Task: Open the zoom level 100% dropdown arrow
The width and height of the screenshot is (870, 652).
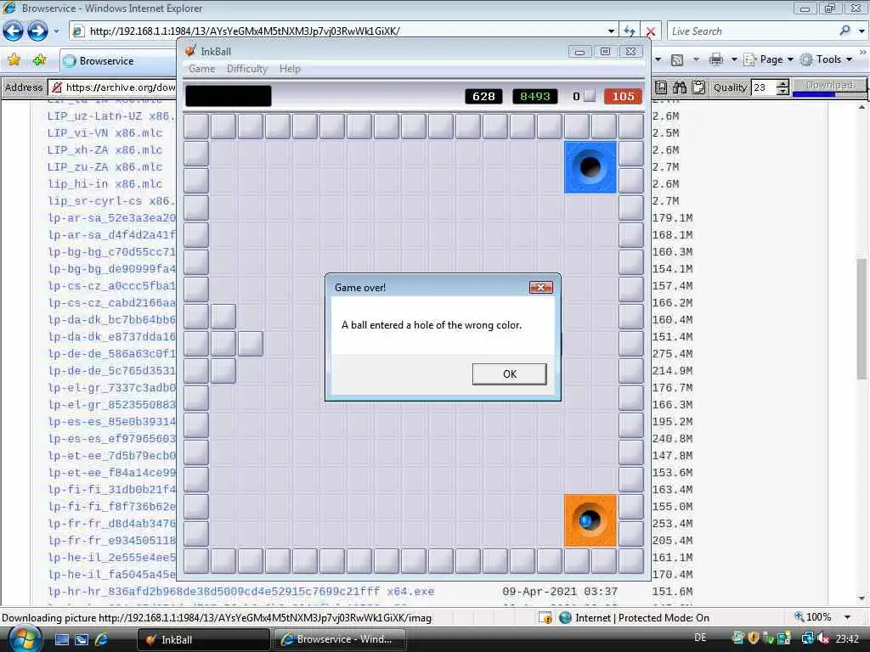Action: [847, 617]
